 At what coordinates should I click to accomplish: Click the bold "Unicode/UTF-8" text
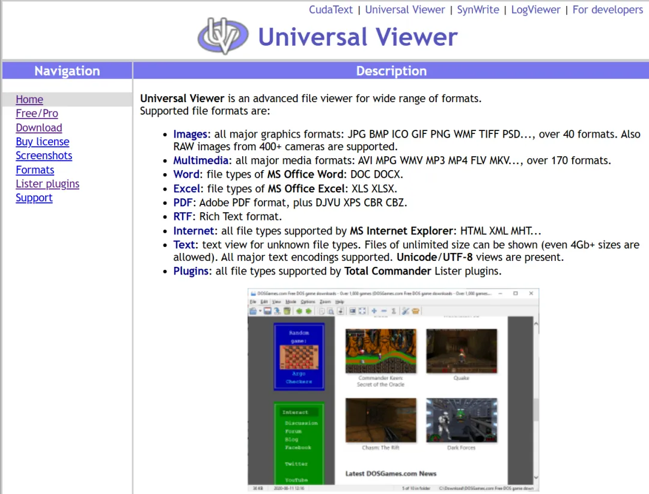[x=434, y=257]
